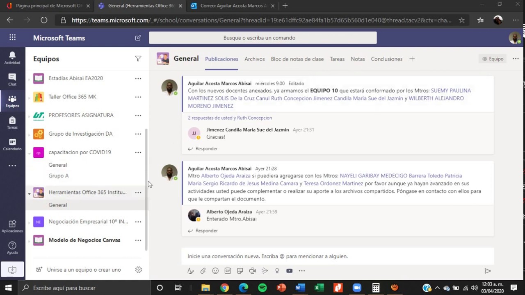This screenshot has width=525, height=295.
Task: Select General channel under capacitacion por COVID19
Action: [x=58, y=165]
